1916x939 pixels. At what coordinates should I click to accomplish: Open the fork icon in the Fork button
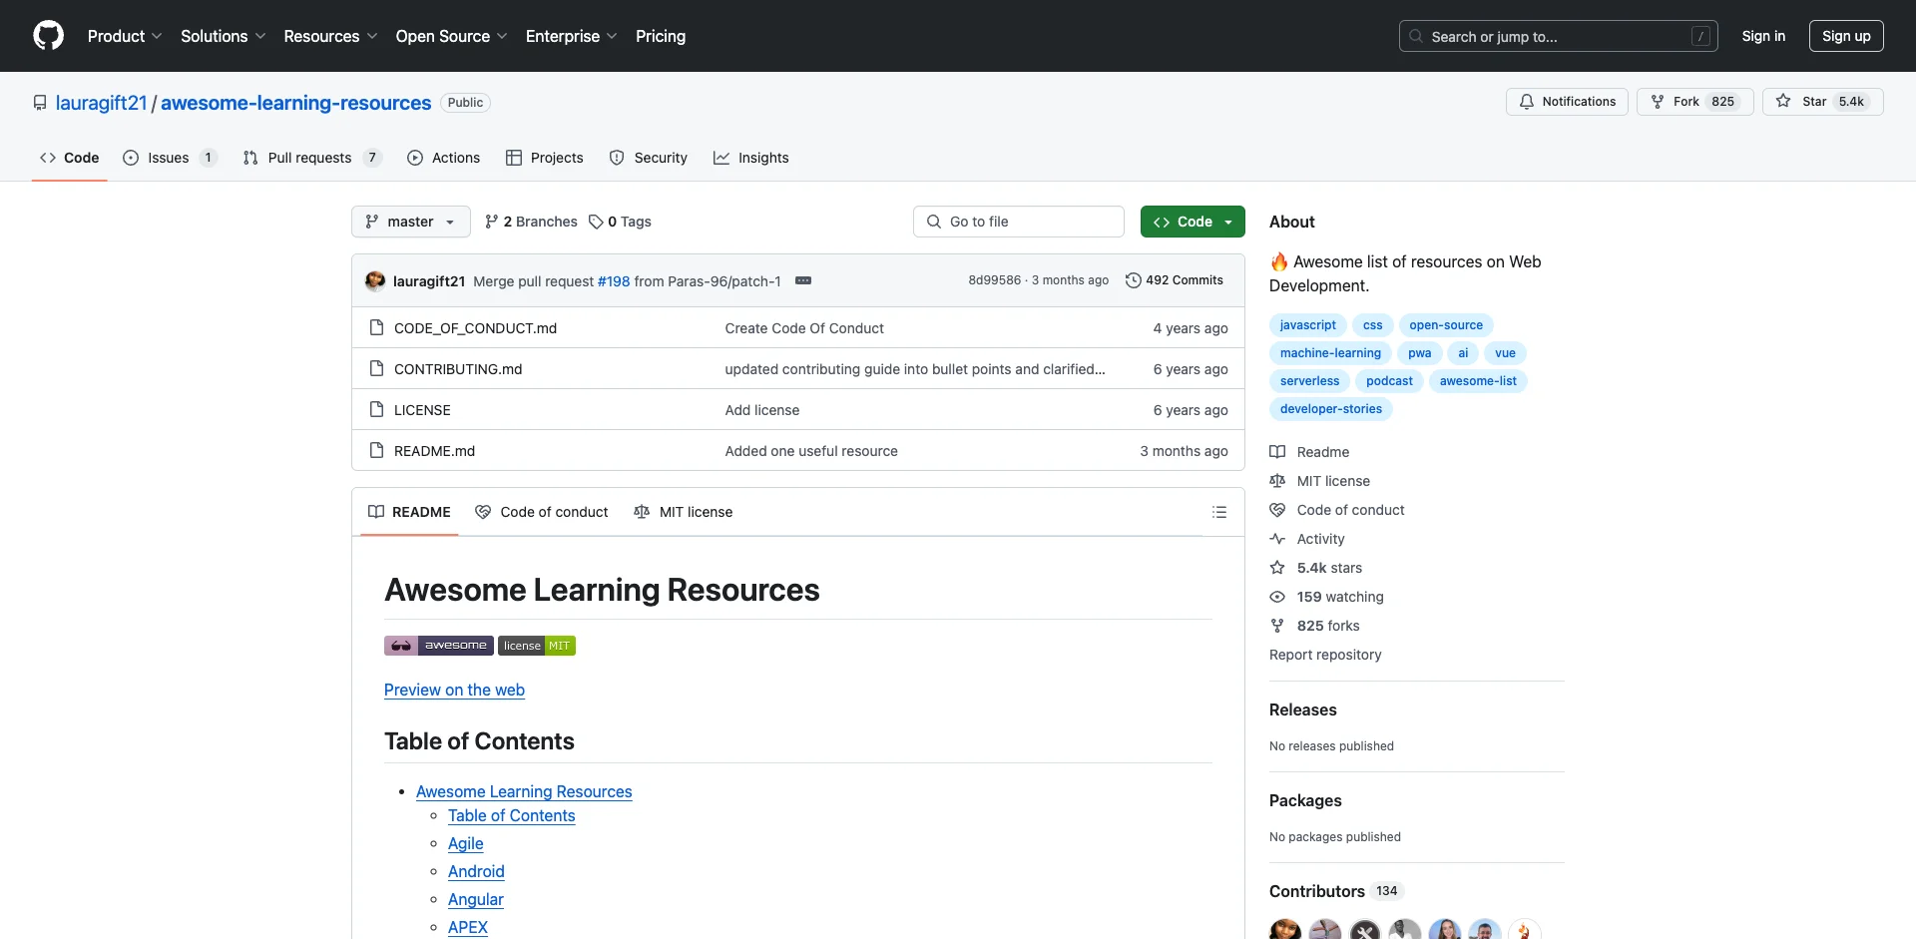click(1658, 102)
